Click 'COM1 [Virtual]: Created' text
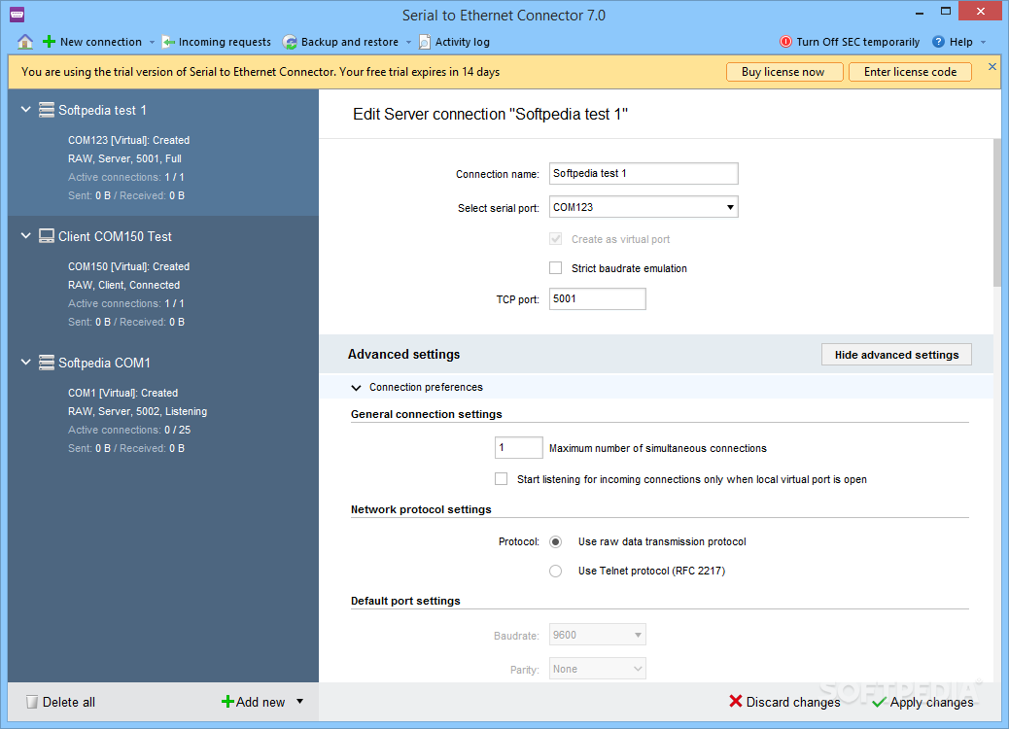1009x729 pixels. (x=122, y=393)
